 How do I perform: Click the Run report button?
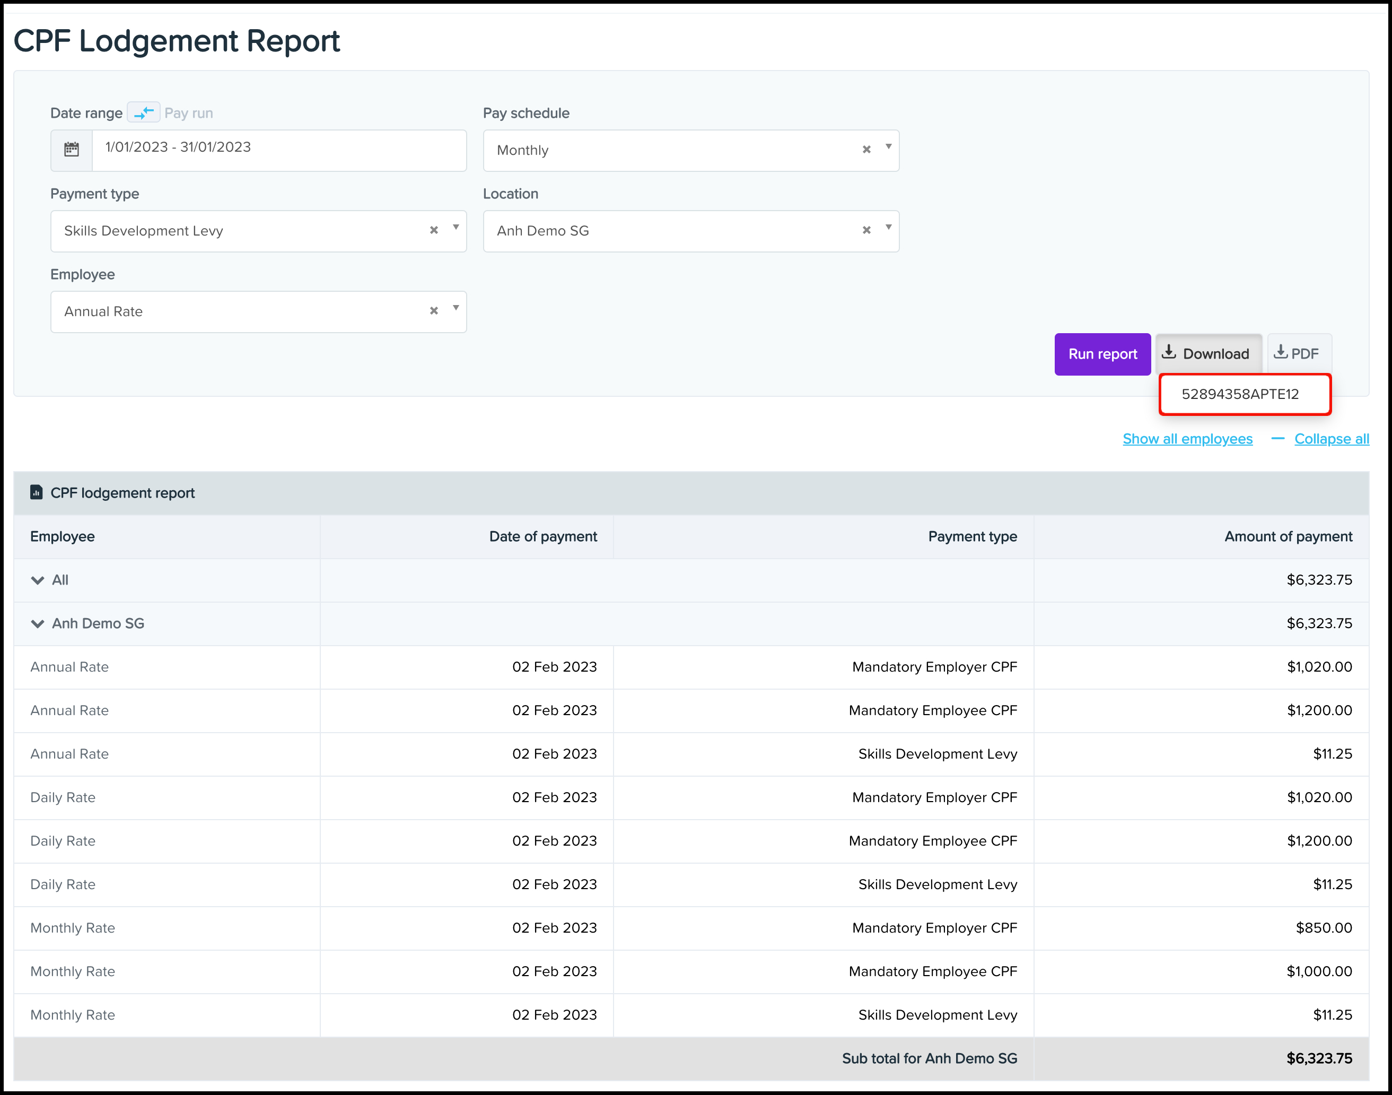(x=1102, y=354)
